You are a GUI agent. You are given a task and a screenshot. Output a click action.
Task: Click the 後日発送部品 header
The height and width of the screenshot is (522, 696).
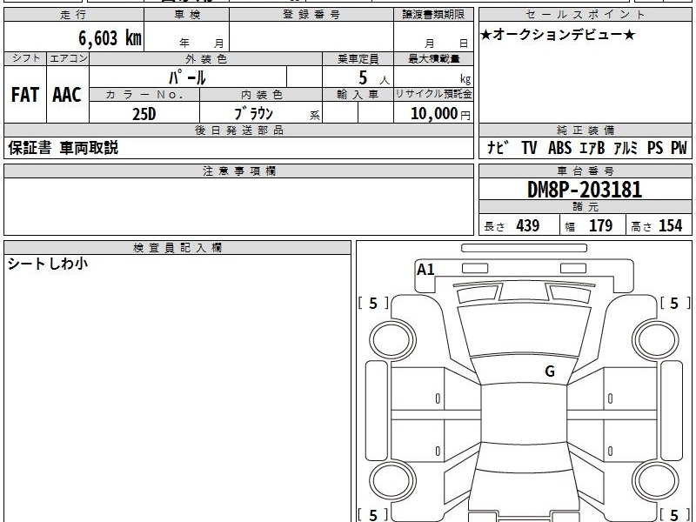pyautogui.click(x=238, y=130)
